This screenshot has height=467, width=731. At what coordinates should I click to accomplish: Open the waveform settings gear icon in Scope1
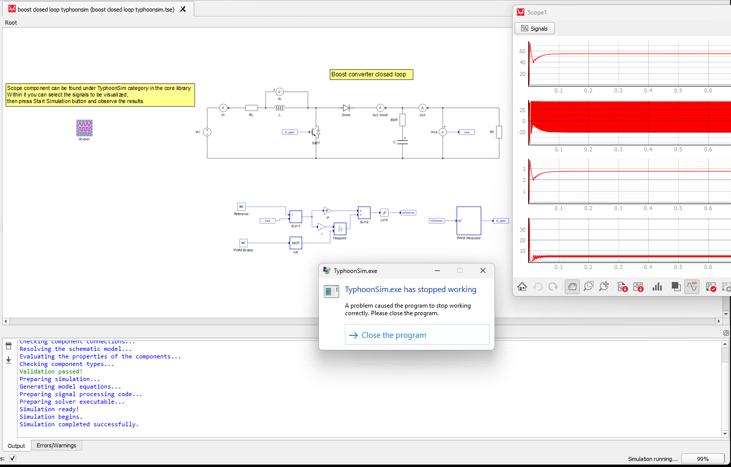[x=726, y=287]
